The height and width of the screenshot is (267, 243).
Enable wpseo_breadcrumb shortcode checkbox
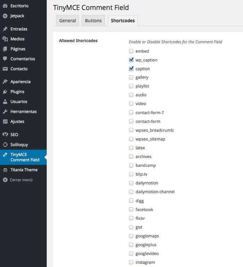click(x=131, y=130)
